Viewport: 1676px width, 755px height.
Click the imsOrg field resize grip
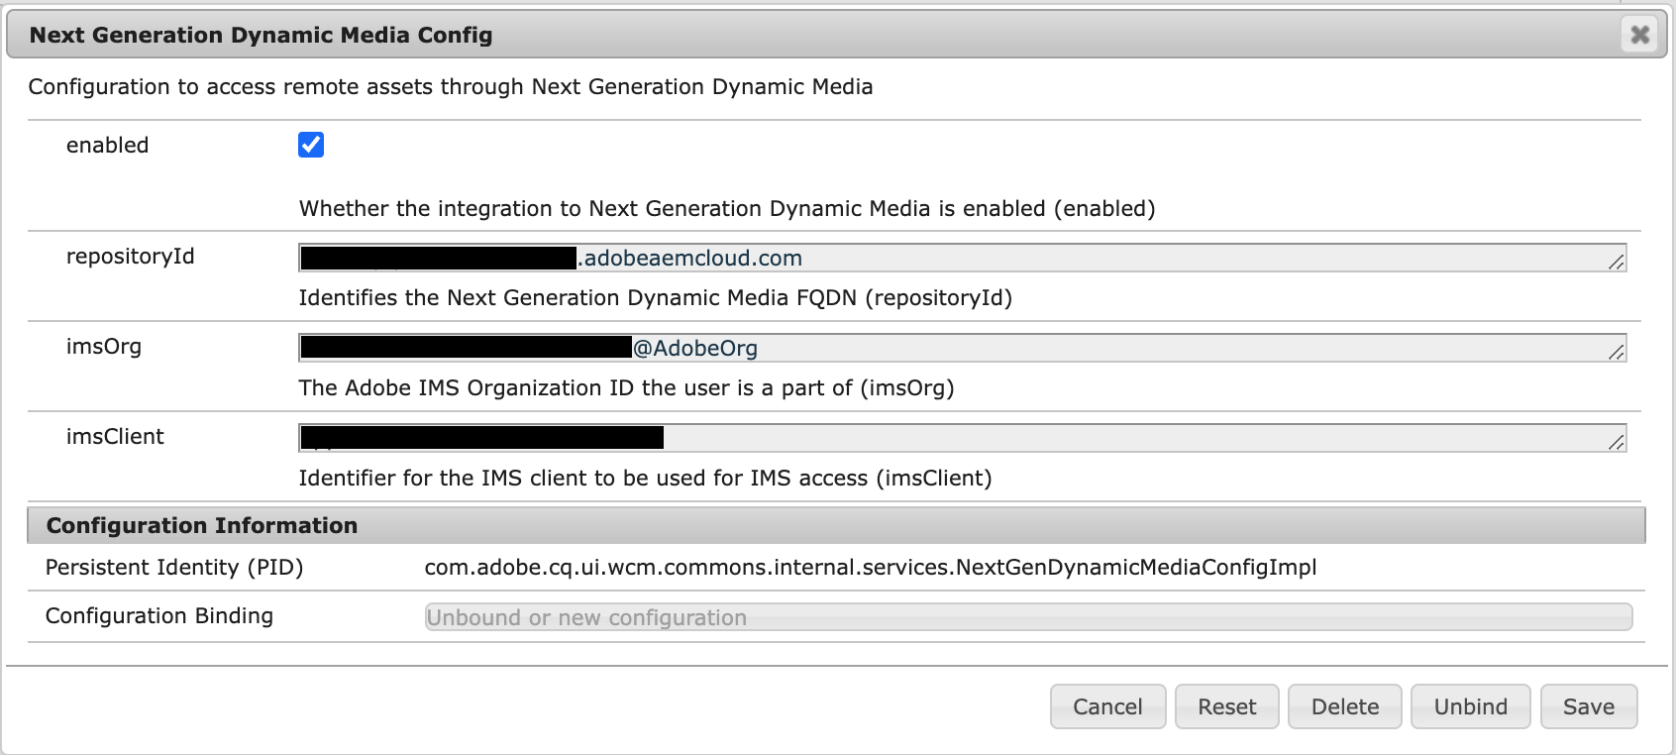[x=1617, y=352]
